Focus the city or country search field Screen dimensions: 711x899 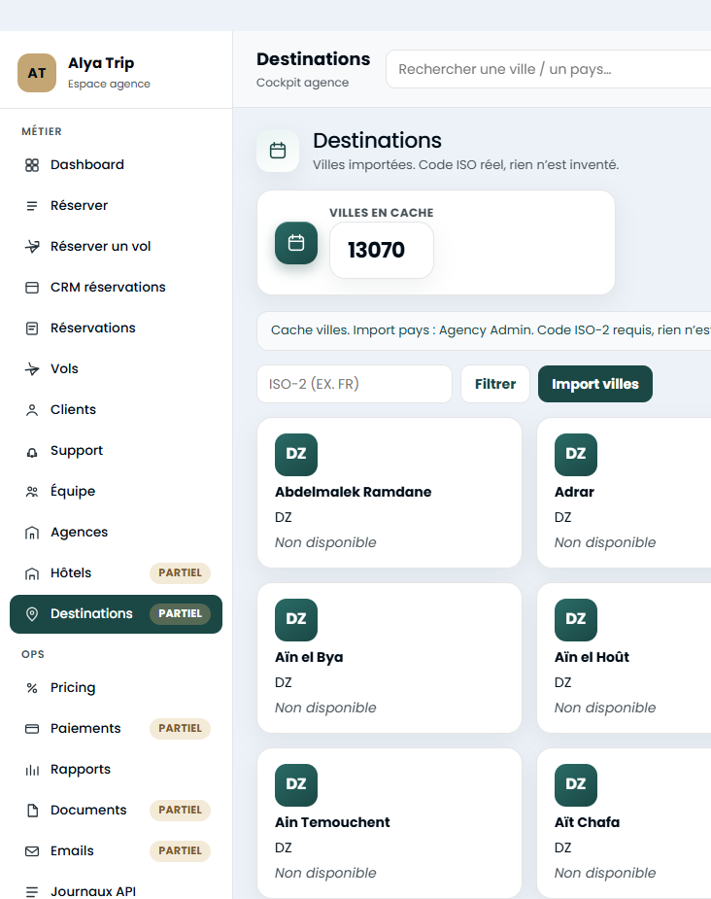548,69
